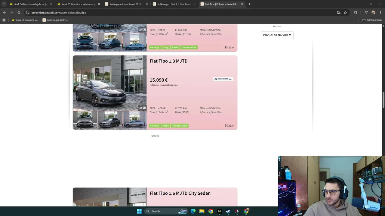Screen dimensions: 385x216
Task: Click Domaće tablice tag on Fiat Tipo 1.3 MJTD
Action: (x=180, y=126)
